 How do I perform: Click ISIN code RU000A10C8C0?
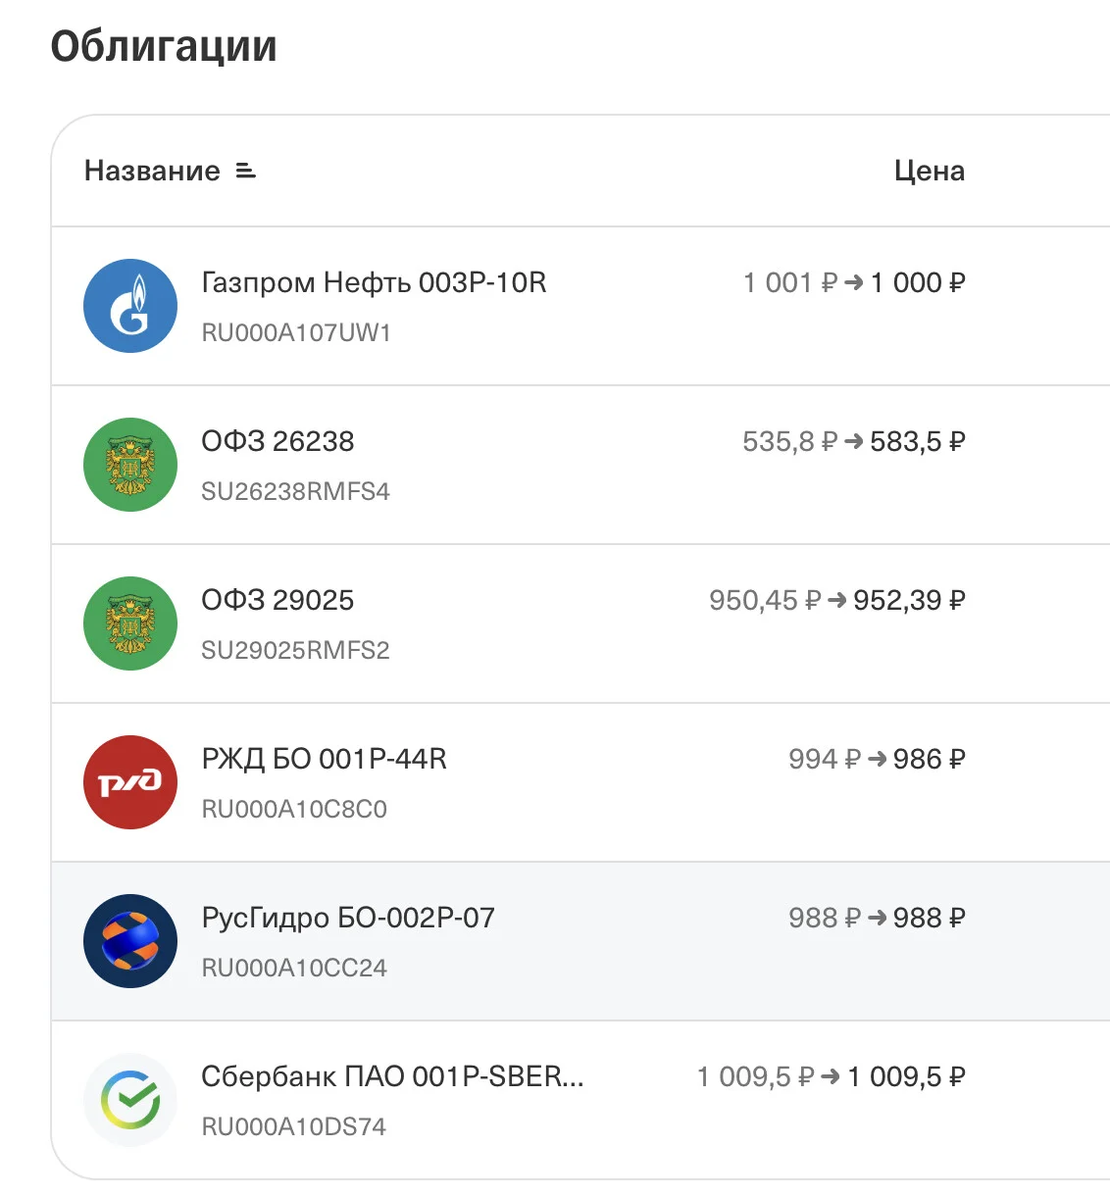tap(294, 810)
